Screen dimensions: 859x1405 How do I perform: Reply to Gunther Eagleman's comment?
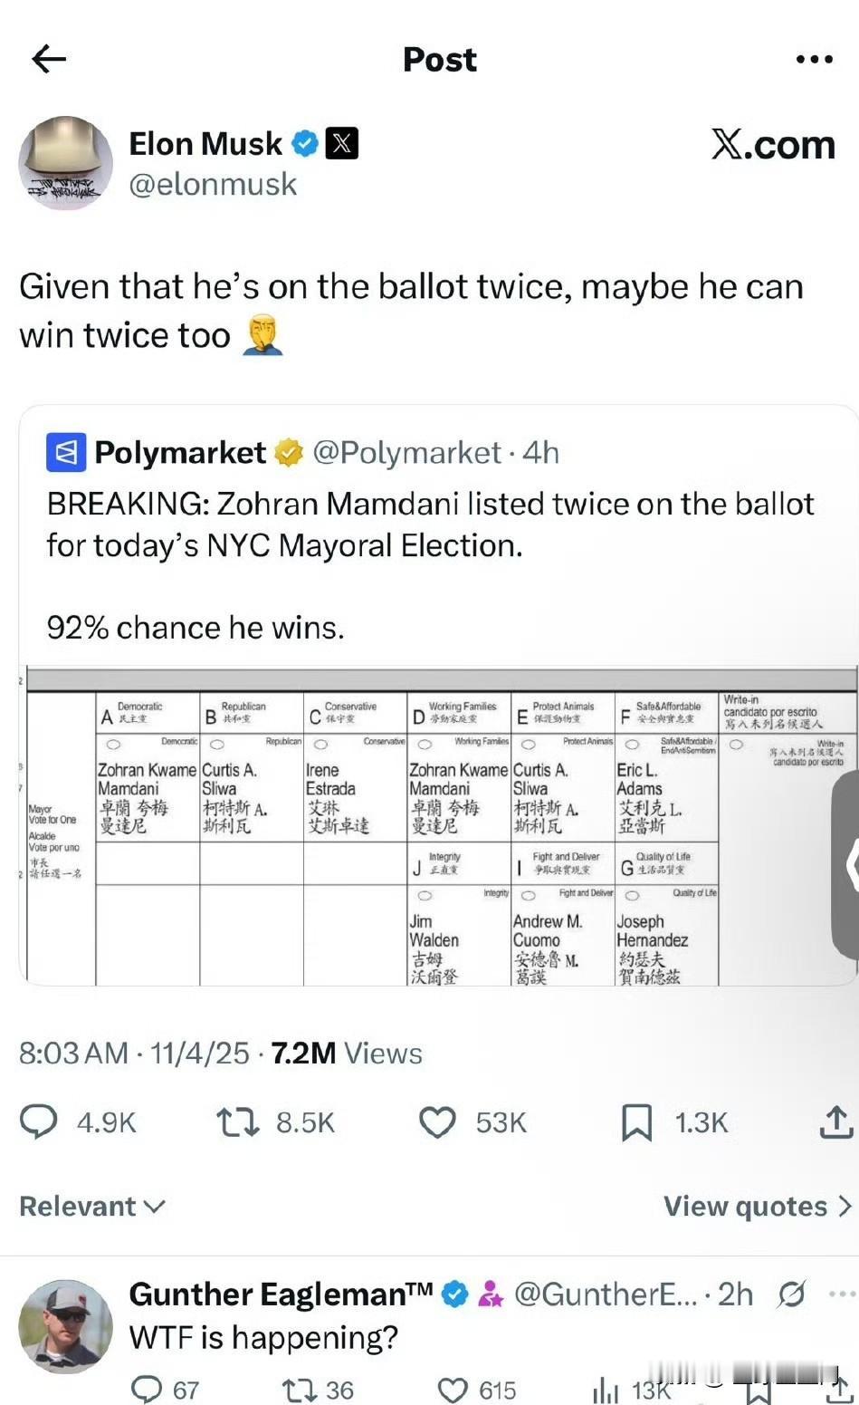point(146,1390)
